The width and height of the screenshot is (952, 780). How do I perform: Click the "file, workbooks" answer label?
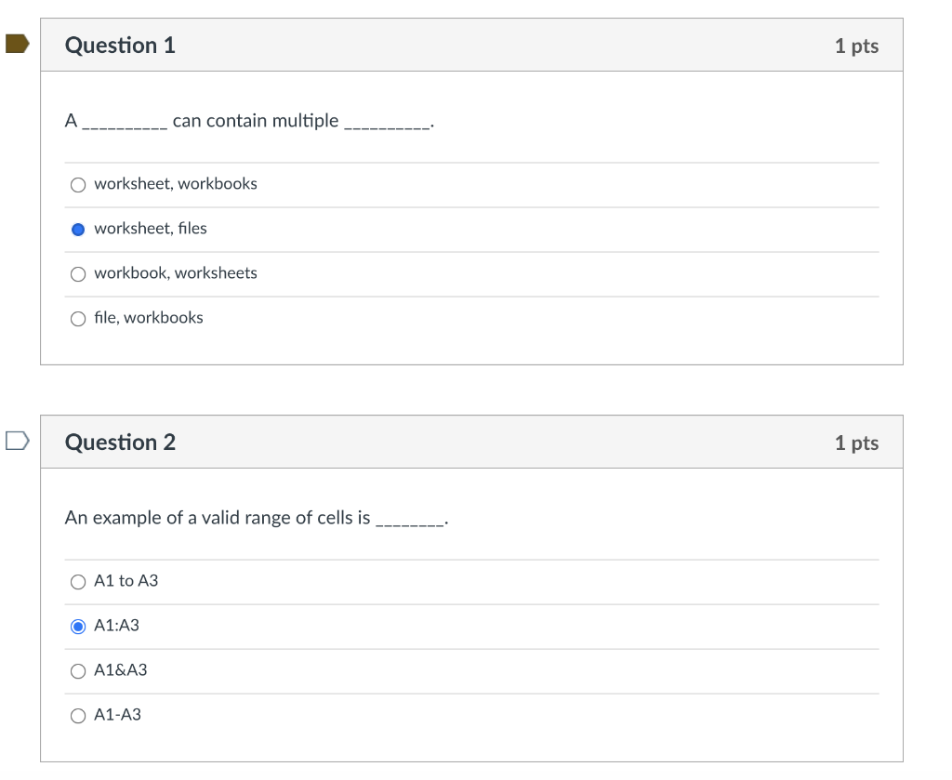coord(149,318)
